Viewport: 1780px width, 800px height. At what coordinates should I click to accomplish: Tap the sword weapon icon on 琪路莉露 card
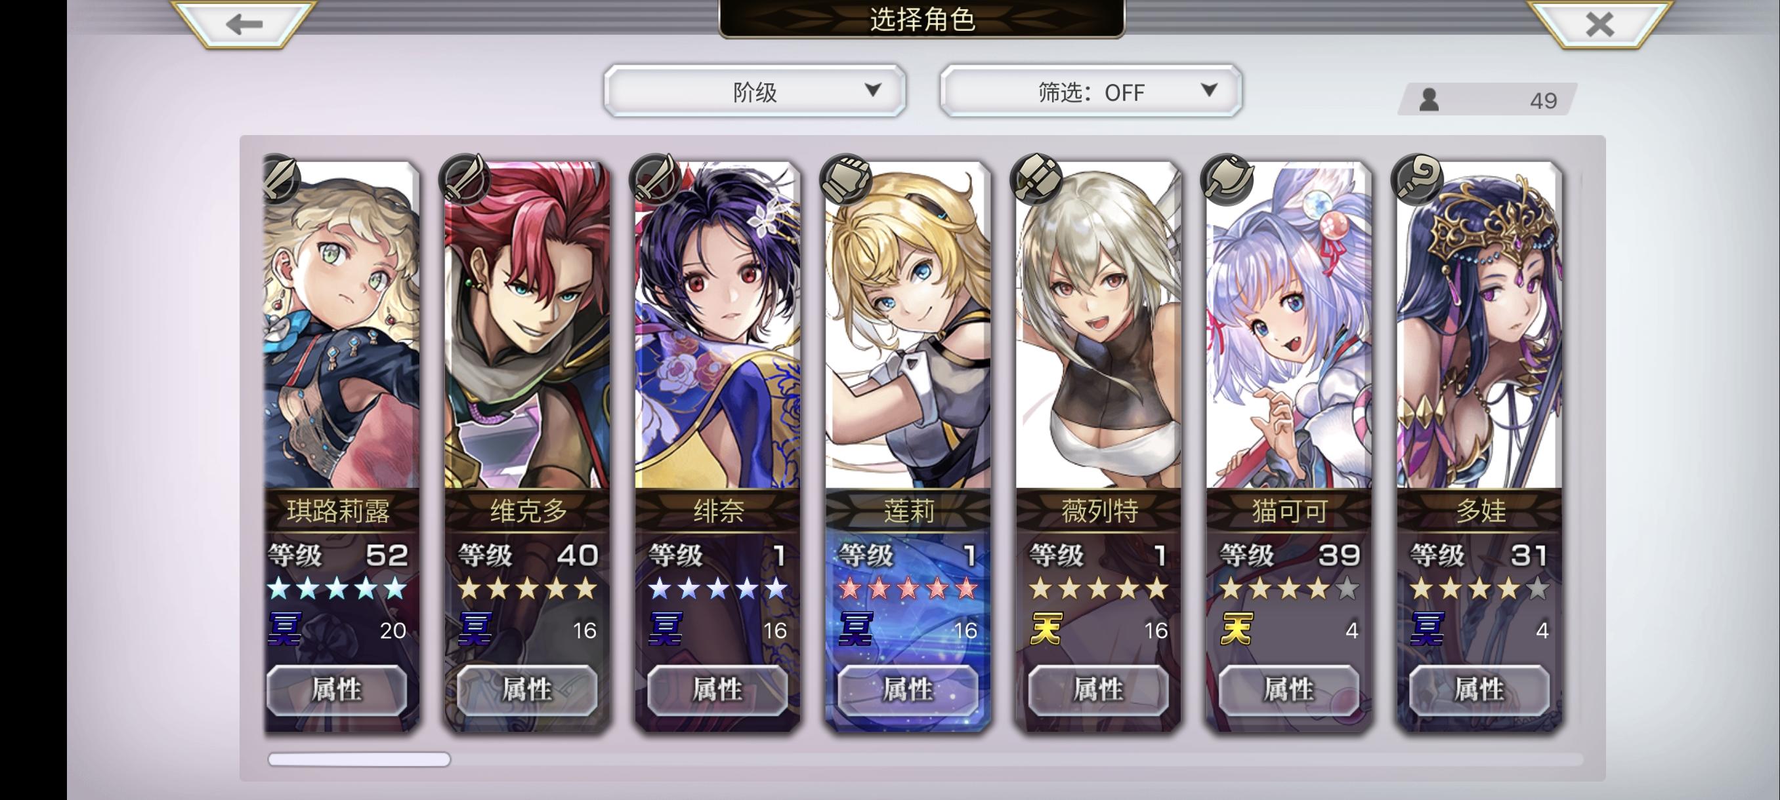[x=281, y=179]
